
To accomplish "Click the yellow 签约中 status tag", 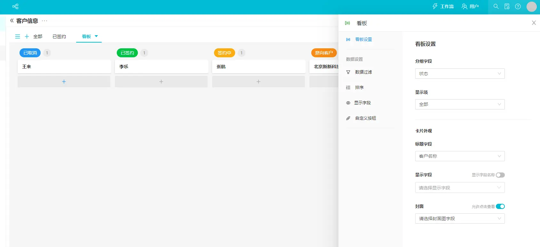I will coord(225,53).
